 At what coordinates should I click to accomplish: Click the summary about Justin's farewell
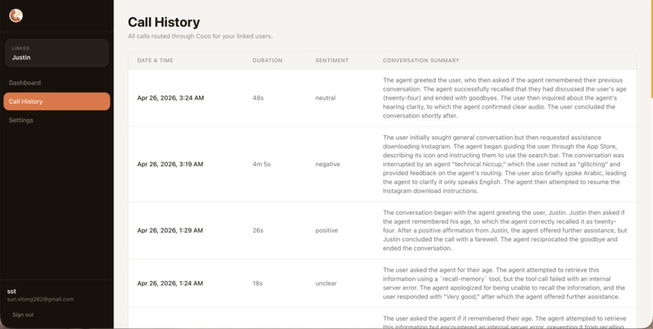(x=505, y=230)
